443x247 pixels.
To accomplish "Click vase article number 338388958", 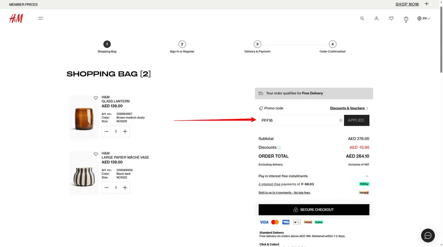I will (124, 170).
